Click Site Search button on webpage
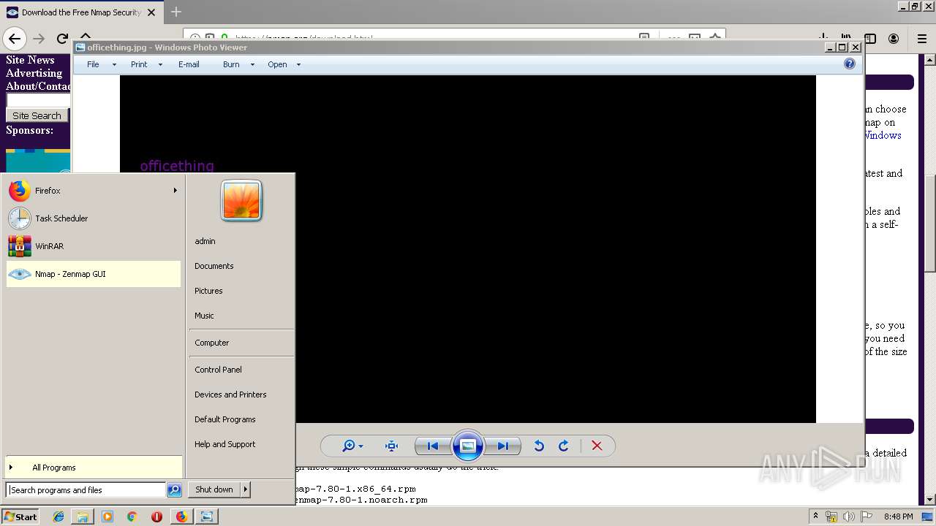The width and height of the screenshot is (936, 526). click(x=37, y=115)
